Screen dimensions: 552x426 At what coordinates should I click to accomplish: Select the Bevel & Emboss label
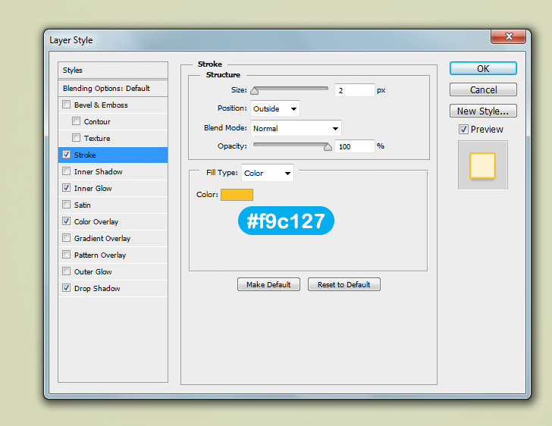pos(101,105)
